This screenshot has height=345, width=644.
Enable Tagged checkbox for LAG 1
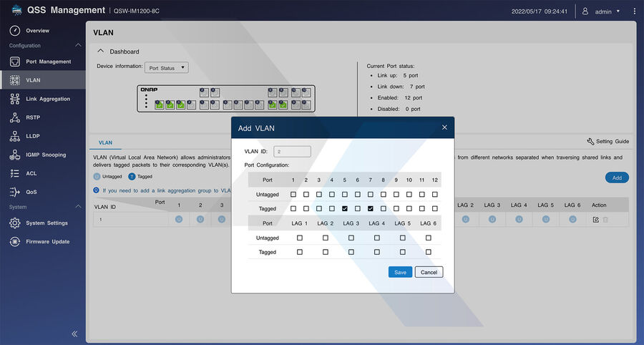tap(300, 252)
